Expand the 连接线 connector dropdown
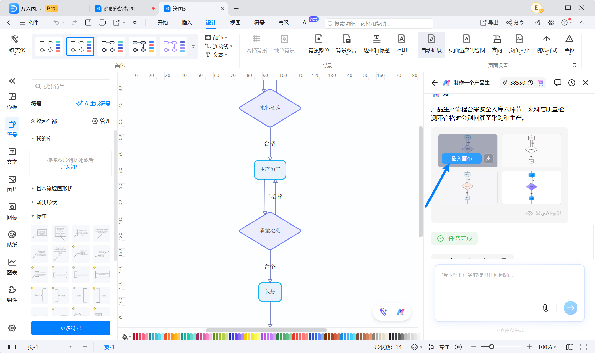595x353 pixels. tap(219, 46)
